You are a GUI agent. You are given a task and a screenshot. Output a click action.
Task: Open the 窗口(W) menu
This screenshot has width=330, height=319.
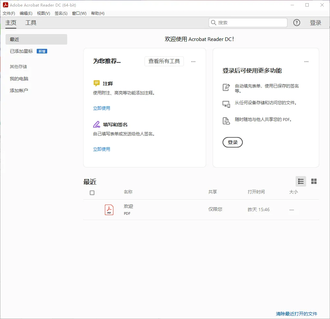[79, 13]
